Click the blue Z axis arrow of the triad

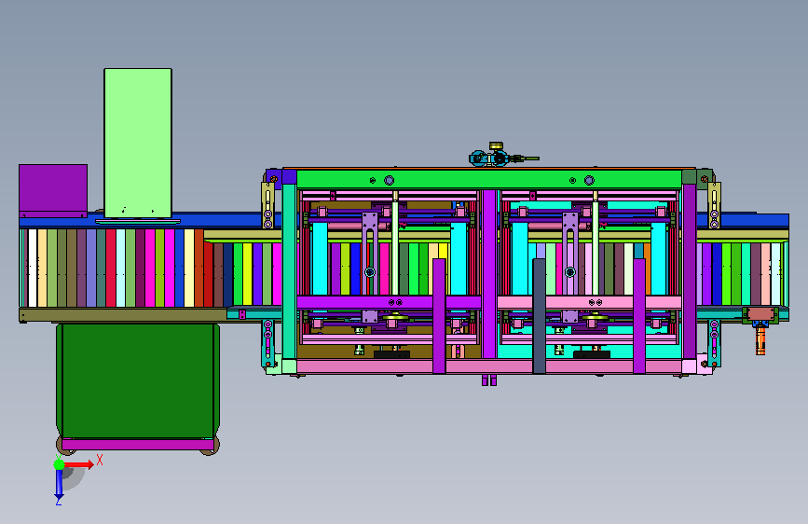point(59,484)
